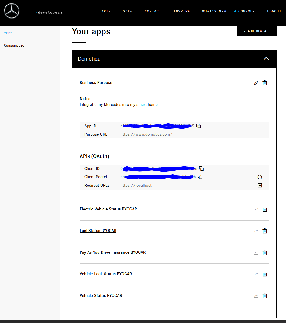Add a new Redirect URL
Screen dimensions: 286x323
(x=260, y=186)
